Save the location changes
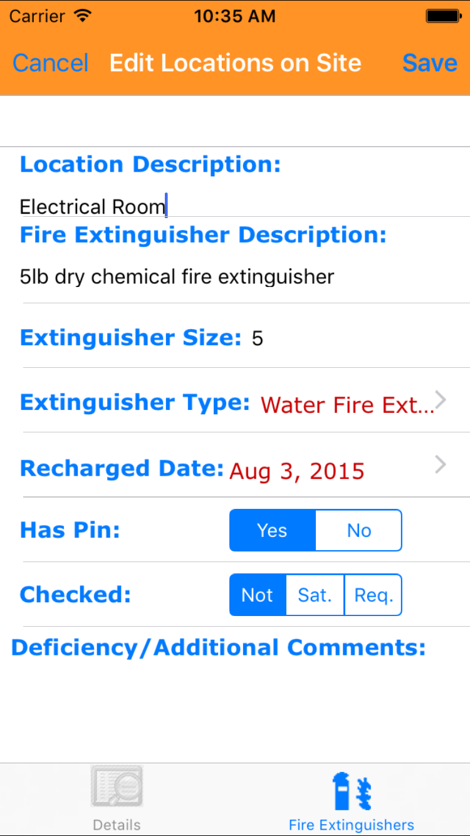The image size is (470, 836). click(430, 63)
